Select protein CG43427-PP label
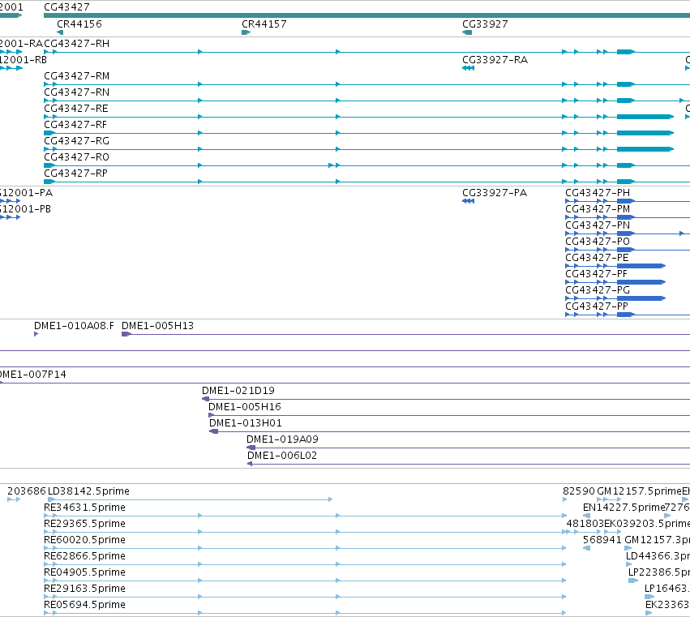The image size is (690, 617). tap(597, 306)
